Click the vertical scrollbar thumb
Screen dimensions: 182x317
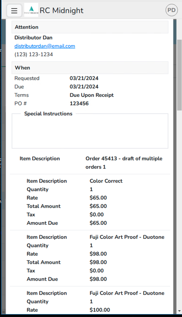180,75
